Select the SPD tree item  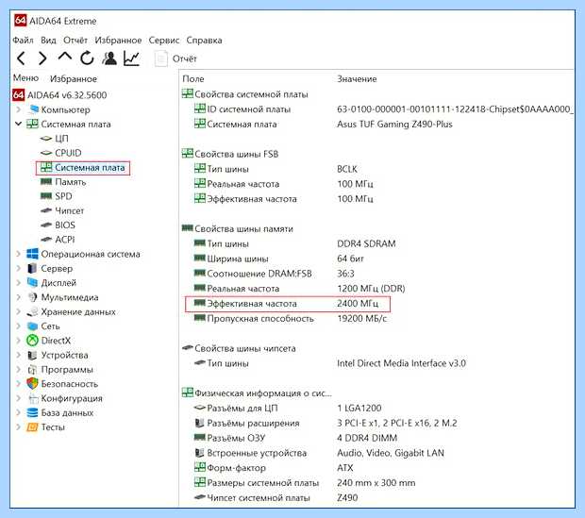pos(63,196)
